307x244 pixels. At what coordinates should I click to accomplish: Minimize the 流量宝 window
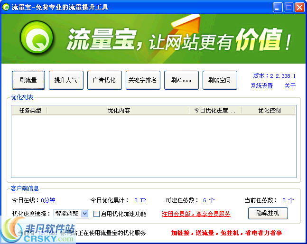pyautogui.click(x=278, y=8)
